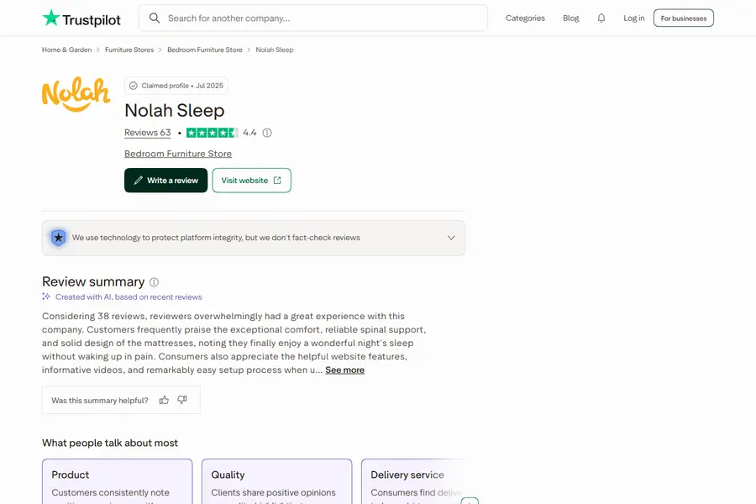756x504 pixels.
Task: Click the Write a review button
Action: coord(165,181)
